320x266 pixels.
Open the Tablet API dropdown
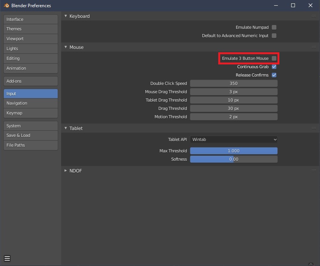pyautogui.click(x=234, y=139)
